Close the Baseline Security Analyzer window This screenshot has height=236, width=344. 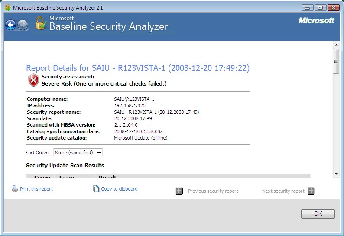tap(334, 8)
